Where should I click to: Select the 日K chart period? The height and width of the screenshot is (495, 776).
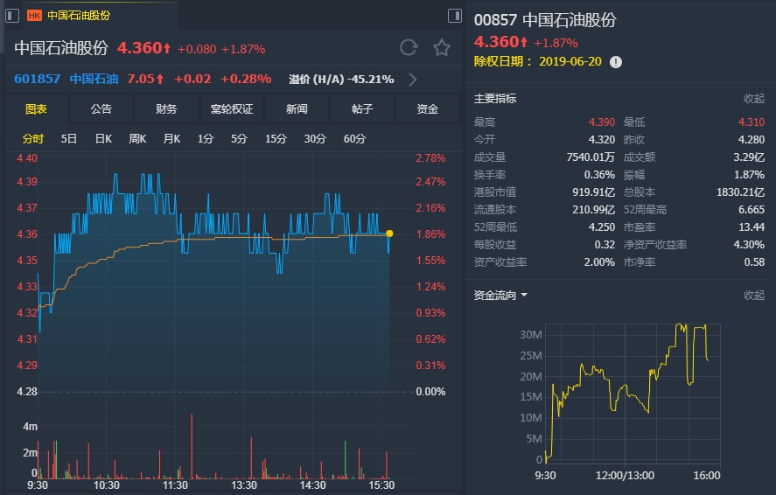pyautogui.click(x=103, y=139)
